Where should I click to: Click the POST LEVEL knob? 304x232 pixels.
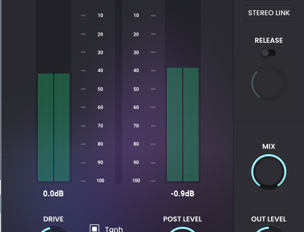point(183,230)
